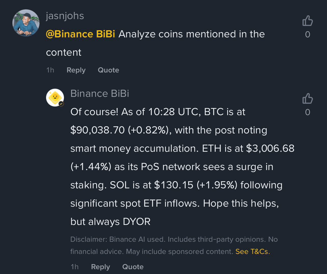
Task: Select the "Analyze coins mentioned" comment text
Action: click(191, 34)
